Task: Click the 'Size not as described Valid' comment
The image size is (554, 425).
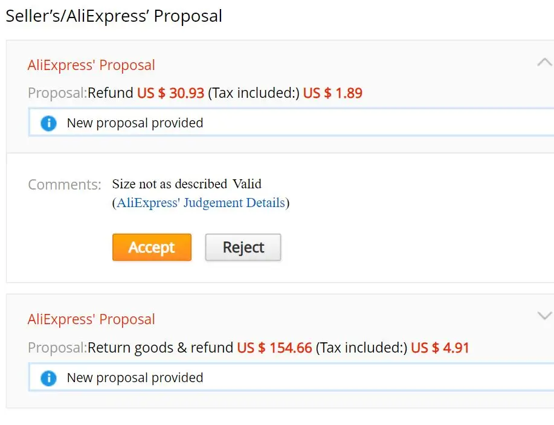Action: [187, 184]
